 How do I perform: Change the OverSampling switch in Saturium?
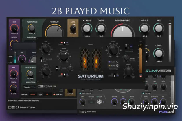(x=126, y=46)
